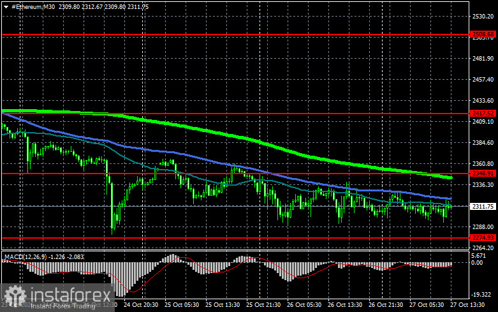The image size is (498, 312).
Task: Select the MACD signal value -2.083
Action: pos(75,256)
